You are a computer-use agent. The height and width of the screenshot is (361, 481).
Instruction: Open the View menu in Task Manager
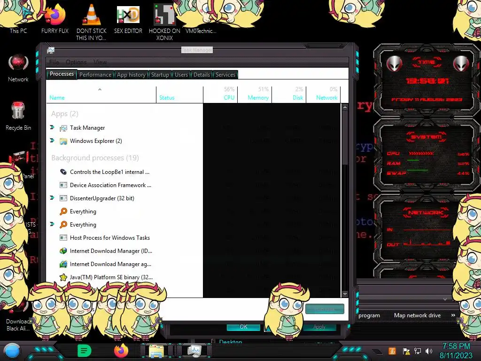(x=100, y=62)
